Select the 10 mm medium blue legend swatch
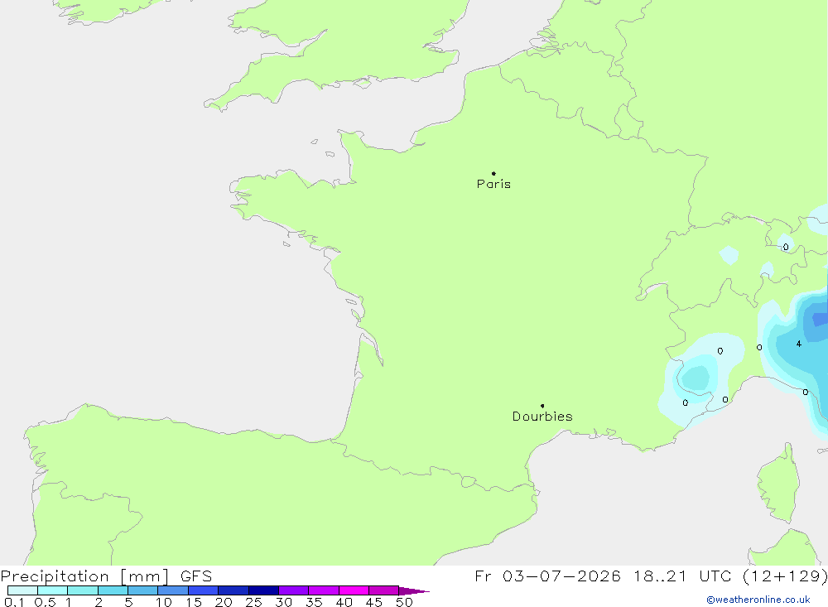This screenshot has height=607, width=828. click(173, 590)
